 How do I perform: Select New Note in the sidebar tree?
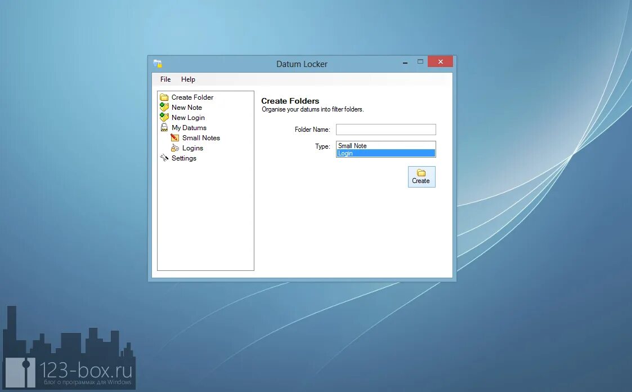[x=187, y=107]
